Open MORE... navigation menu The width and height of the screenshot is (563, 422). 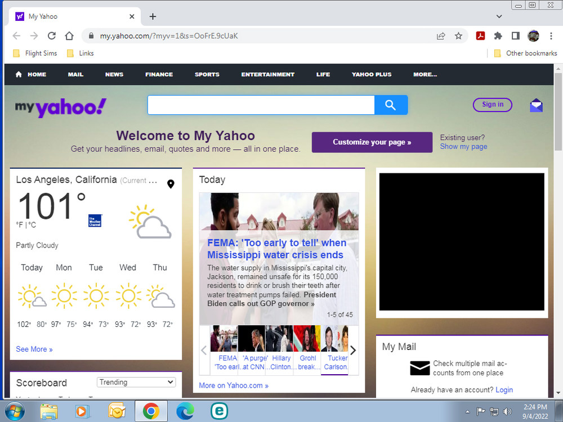click(x=425, y=74)
